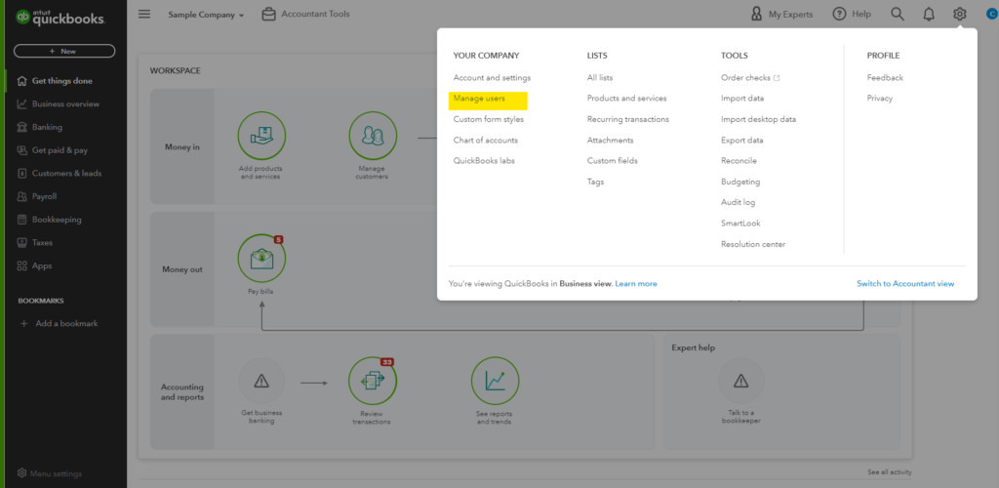Open Banking in sidebar
999x488 pixels.
tap(47, 127)
